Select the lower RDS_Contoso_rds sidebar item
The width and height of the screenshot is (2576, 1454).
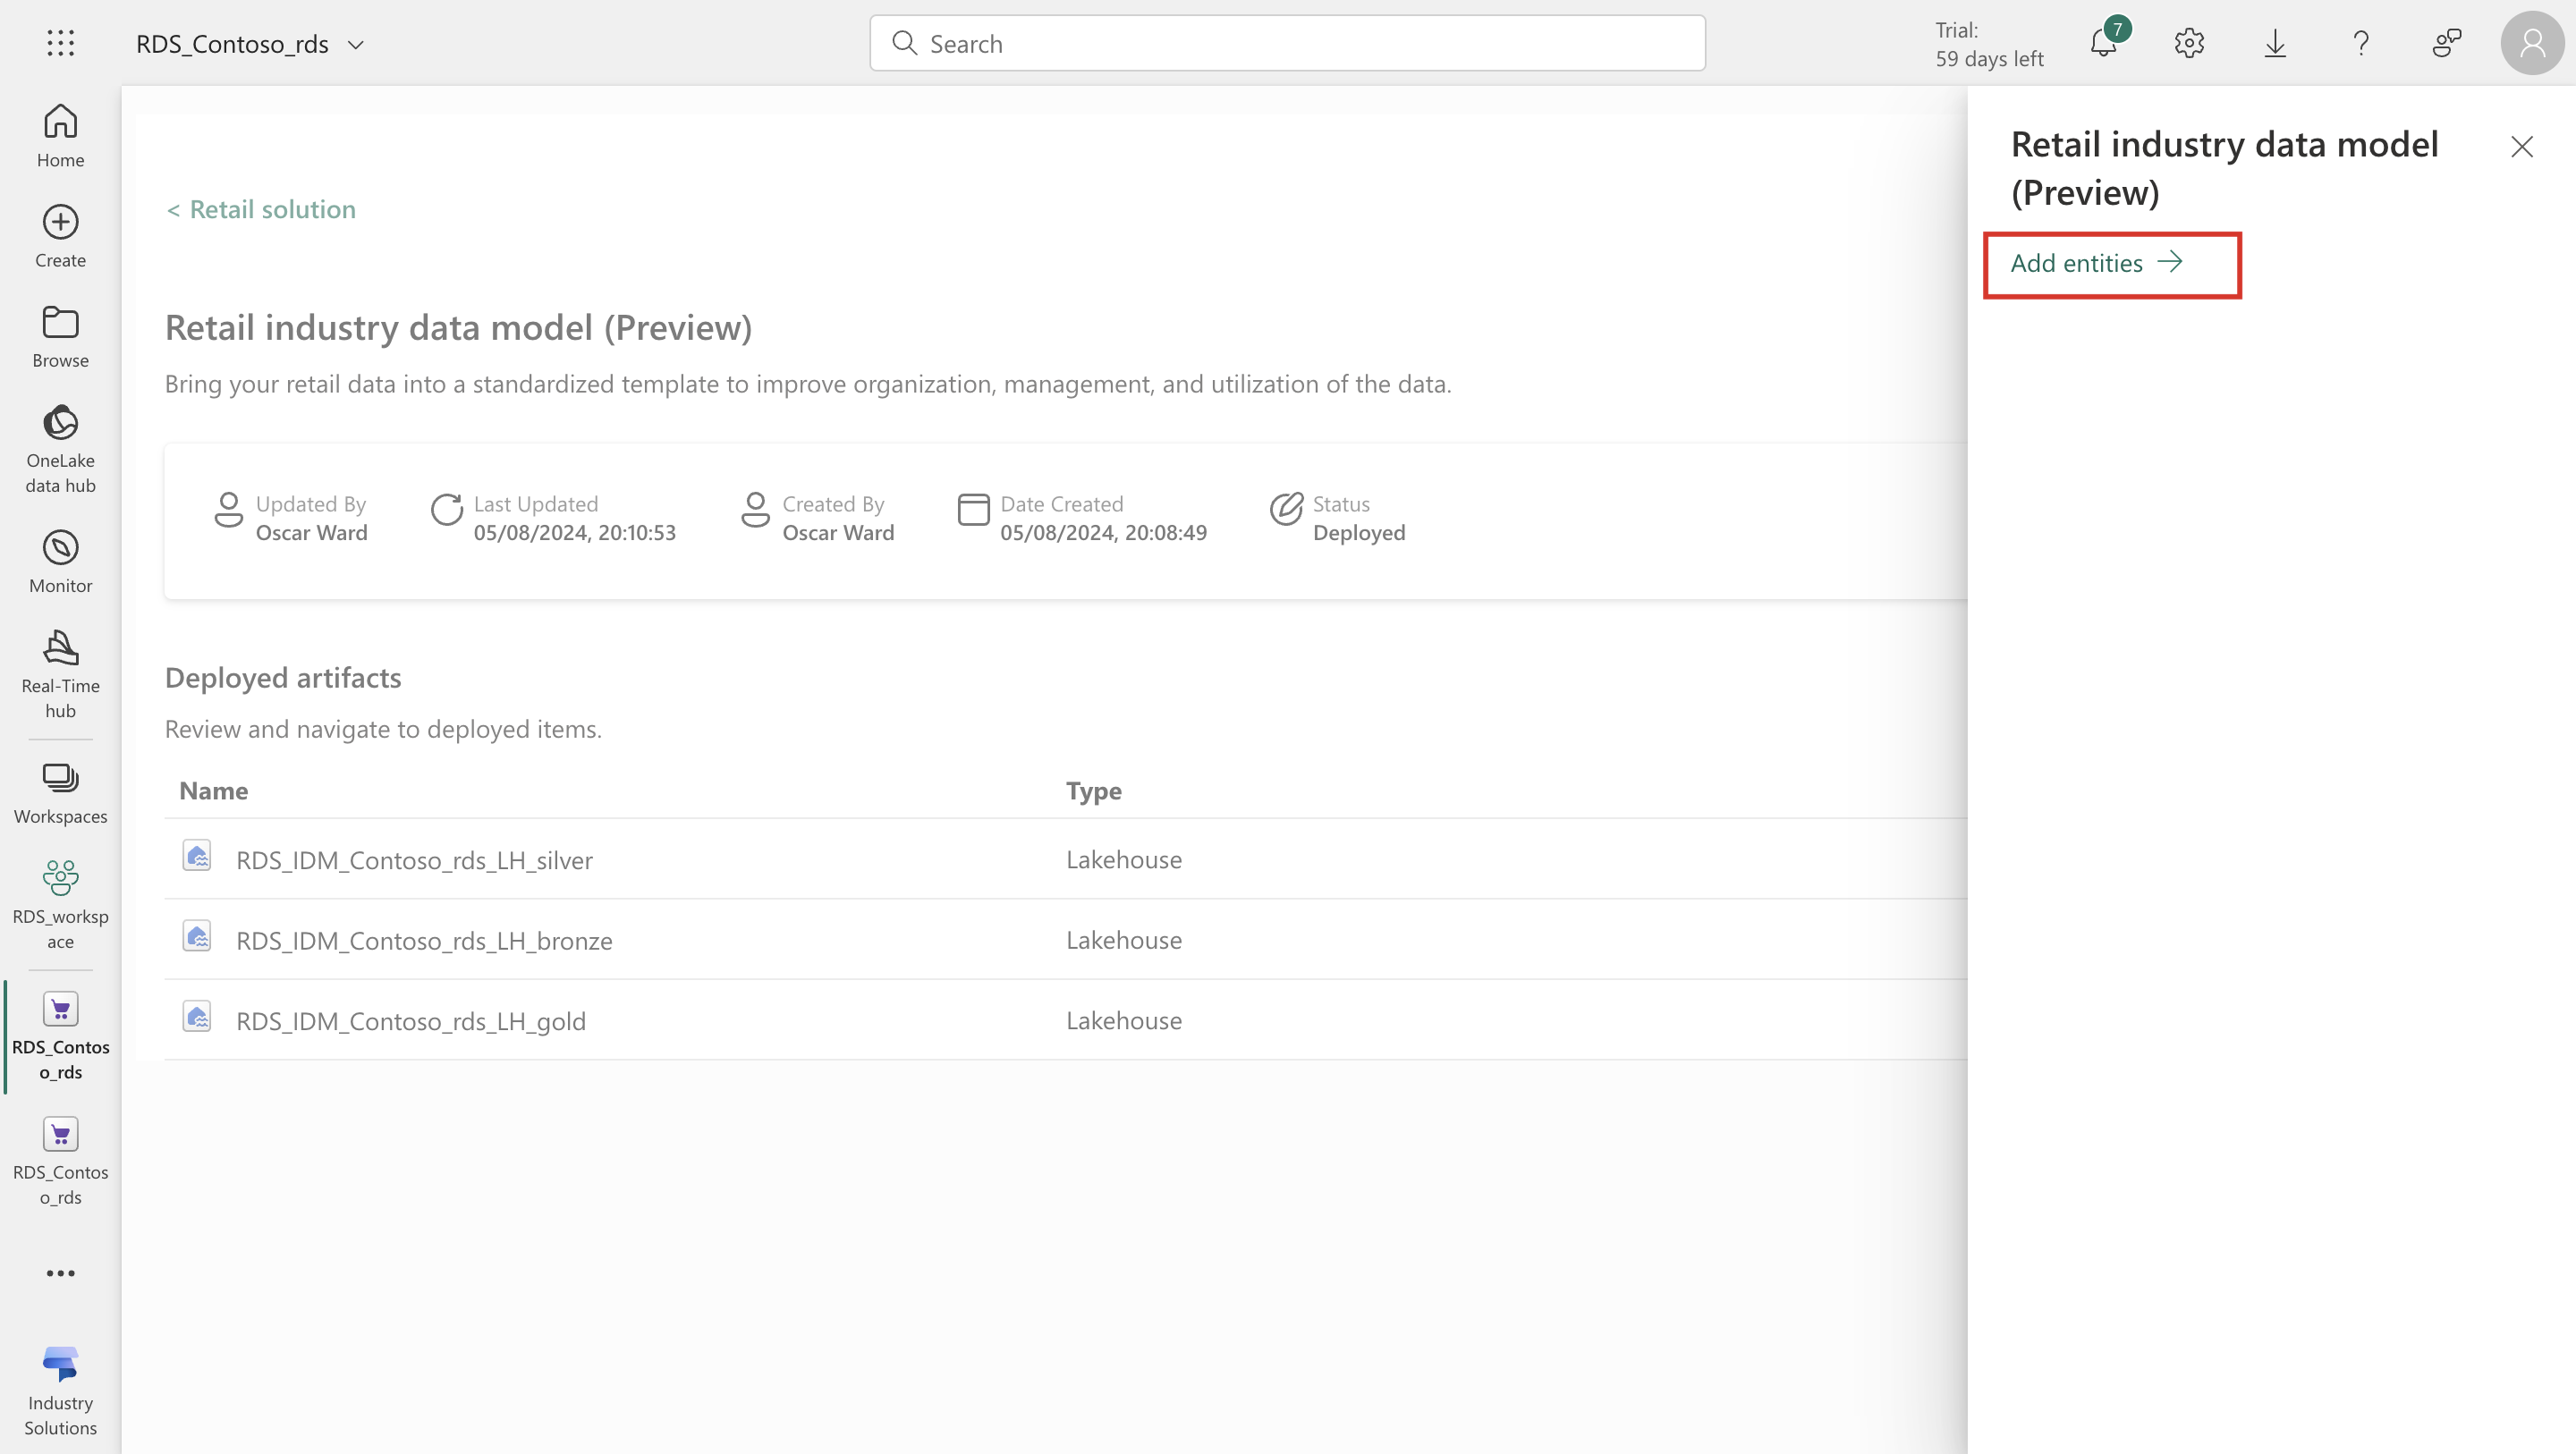tap(60, 1161)
